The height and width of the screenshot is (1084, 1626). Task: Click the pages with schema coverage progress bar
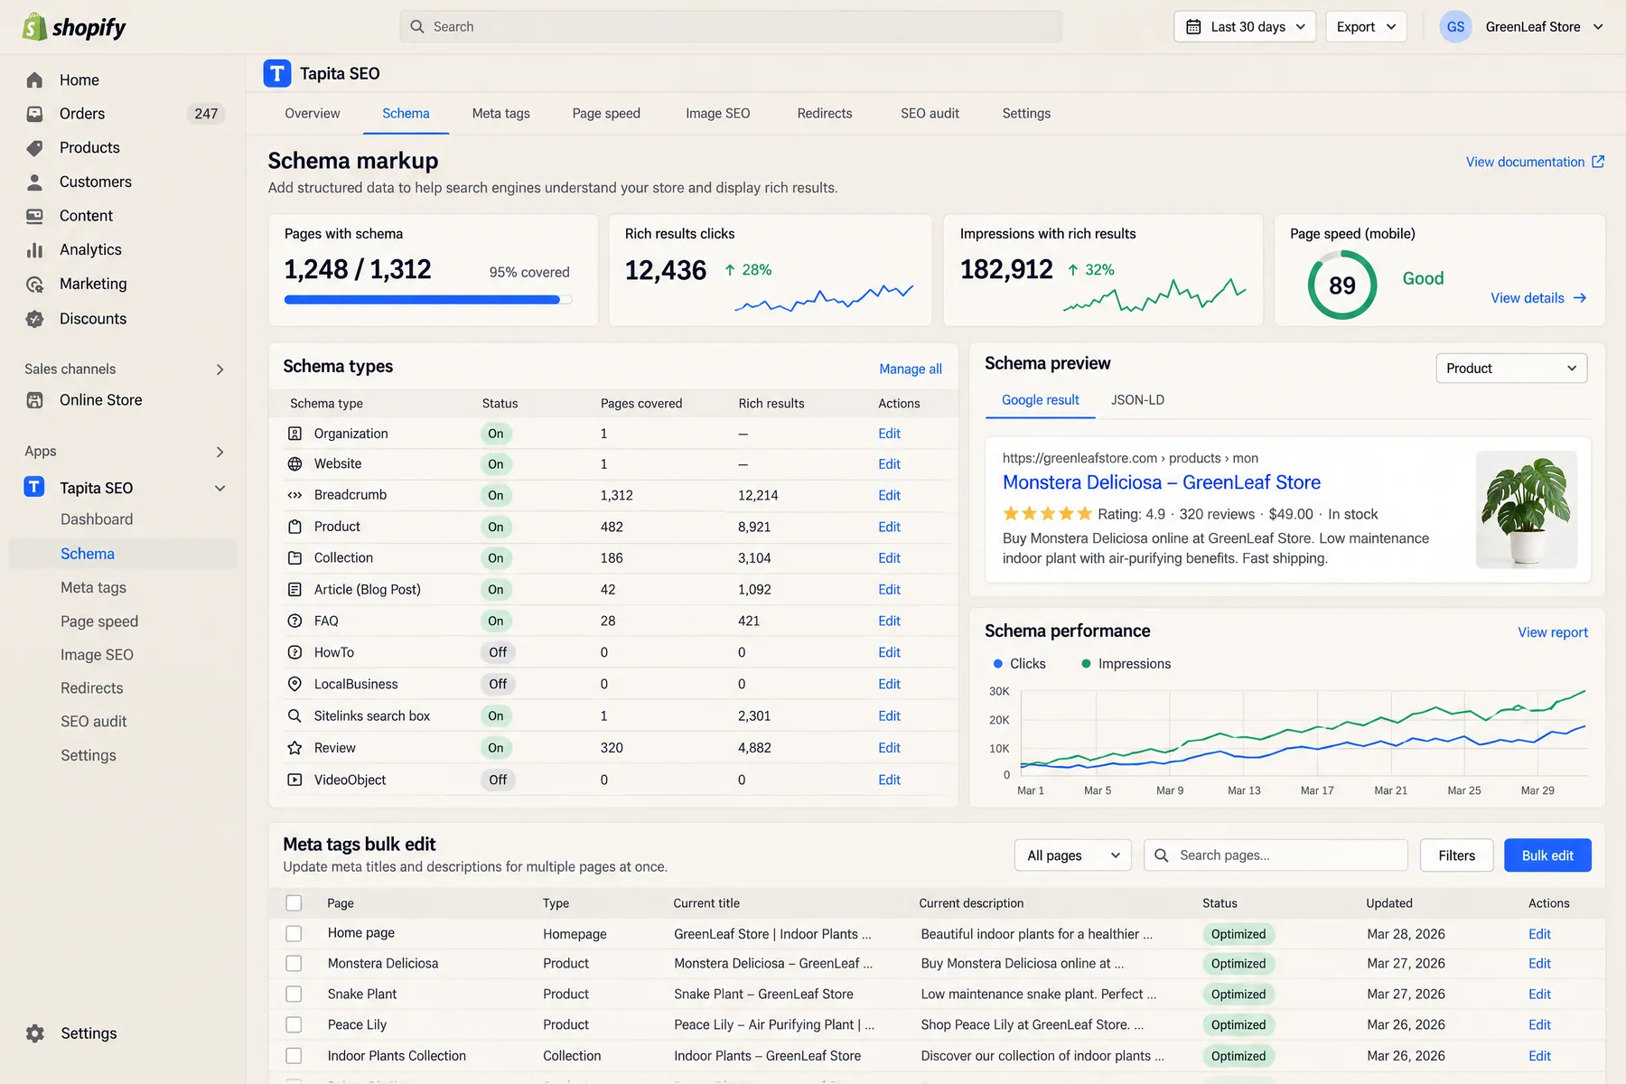point(428,300)
